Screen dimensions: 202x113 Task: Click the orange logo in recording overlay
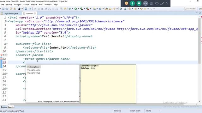coord(126,3)
